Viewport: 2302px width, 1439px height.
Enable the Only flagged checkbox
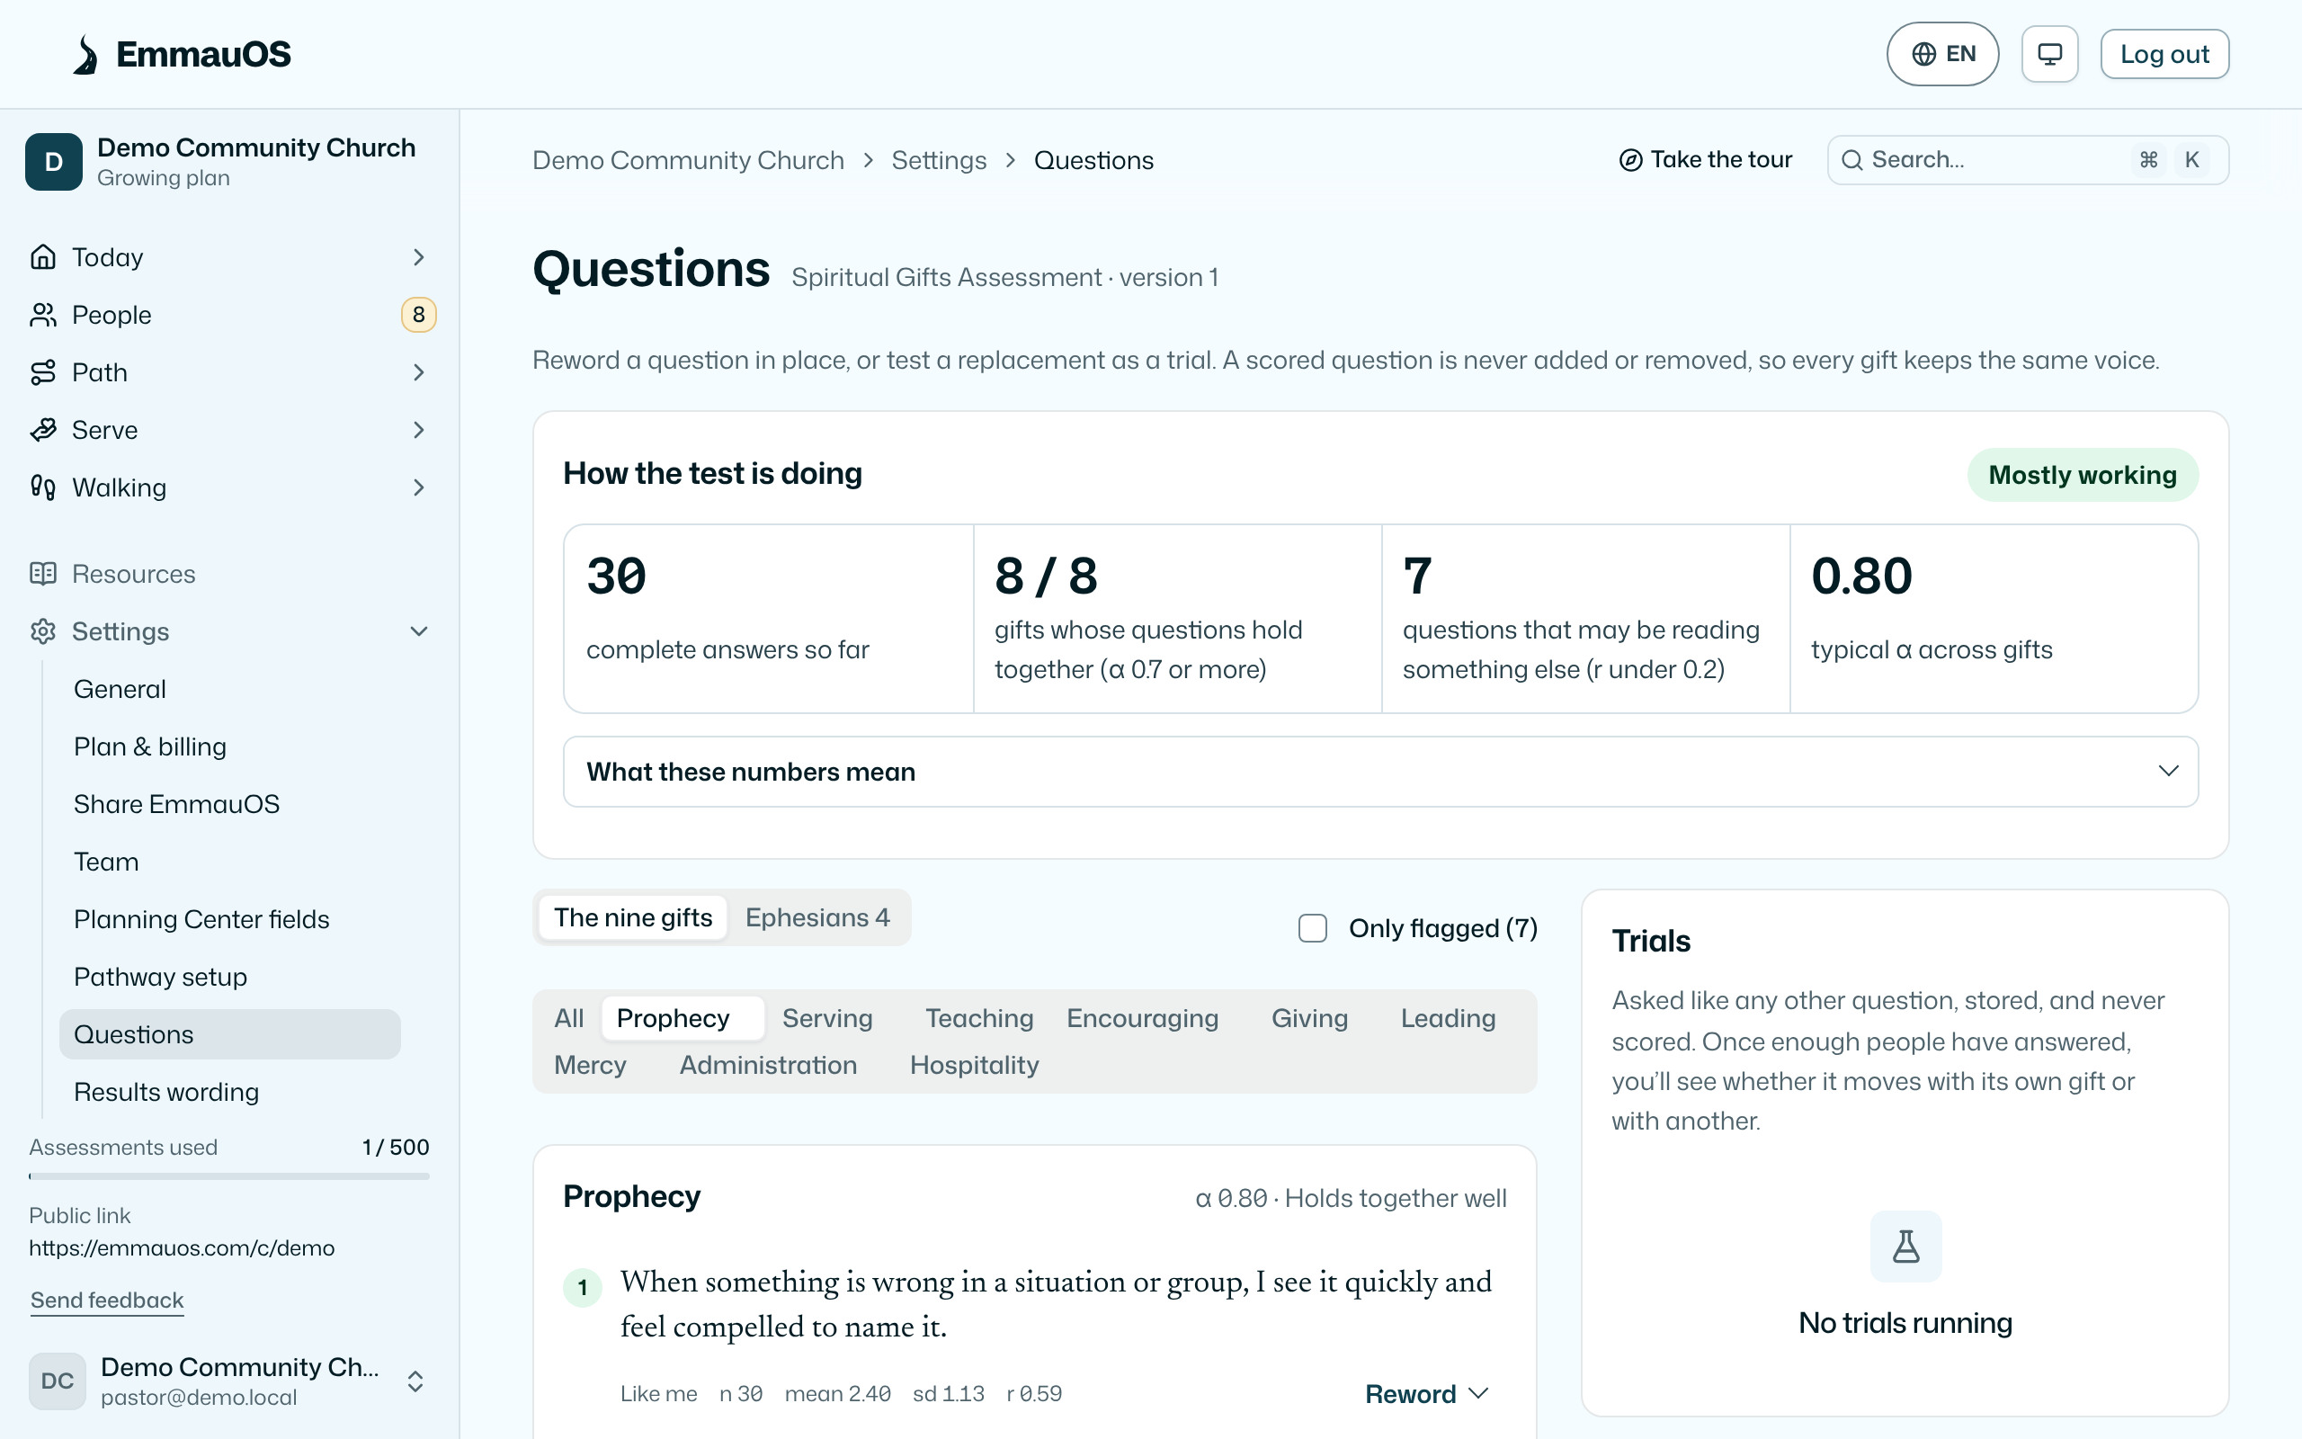point(1313,928)
